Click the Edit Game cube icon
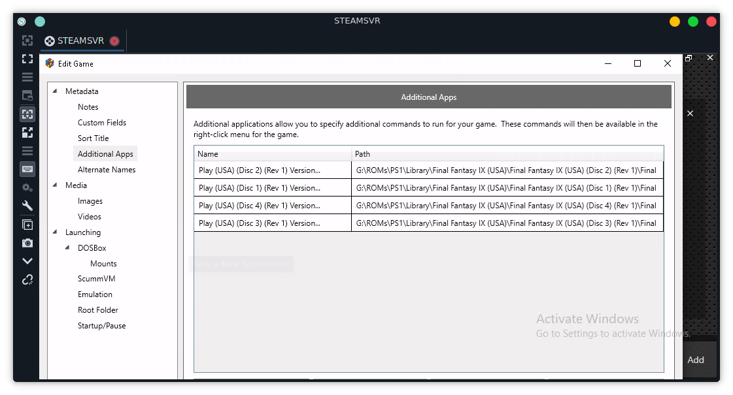The height and width of the screenshot is (395, 733). pos(50,63)
